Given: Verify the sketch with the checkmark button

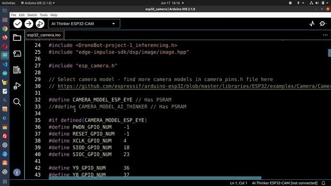Looking at the screenshot, I should coord(18,24).
